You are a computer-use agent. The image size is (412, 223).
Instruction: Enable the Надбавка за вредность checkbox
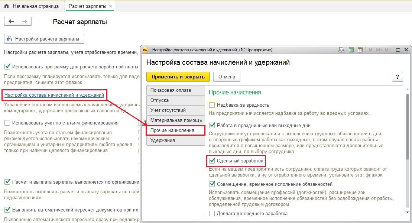tap(212, 105)
